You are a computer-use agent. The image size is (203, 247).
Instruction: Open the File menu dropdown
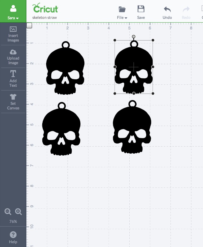point(122,12)
